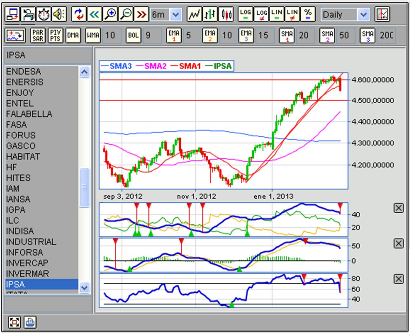
Task: Select the line chart type icon
Action: click(194, 14)
